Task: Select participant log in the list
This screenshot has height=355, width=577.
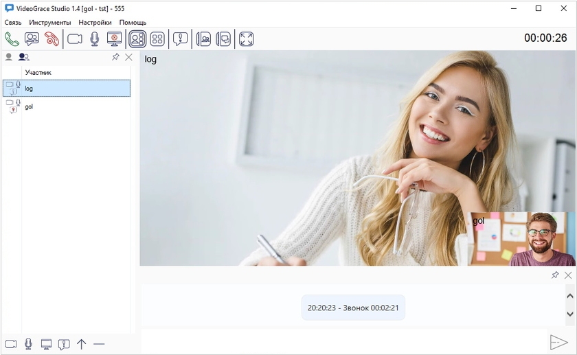Action: (67, 89)
